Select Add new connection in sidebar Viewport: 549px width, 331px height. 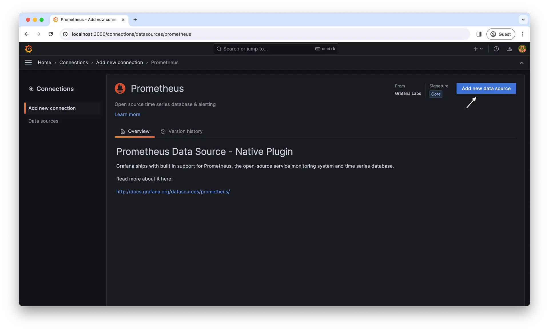[x=63, y=108]
